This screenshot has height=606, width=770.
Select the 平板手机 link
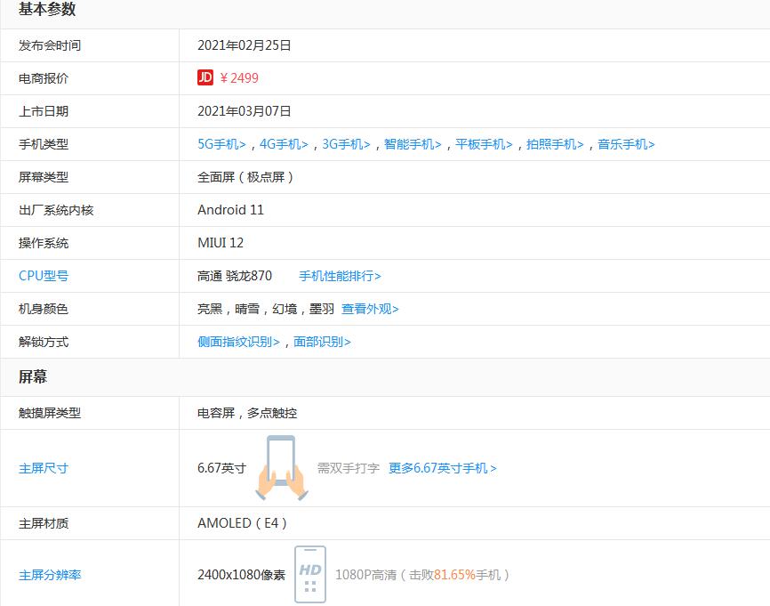tap(484, 144)
